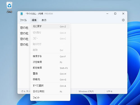Open the 置換 (Replace) dialog
Viewport: 140px width, 105px height.
[x=50, y=74]
